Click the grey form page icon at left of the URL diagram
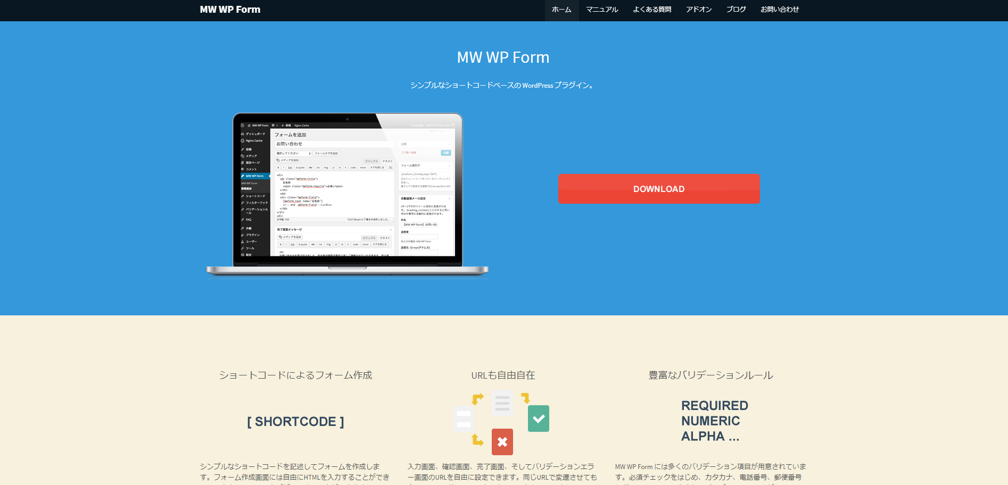The image size is (1008, 485). 464,419
